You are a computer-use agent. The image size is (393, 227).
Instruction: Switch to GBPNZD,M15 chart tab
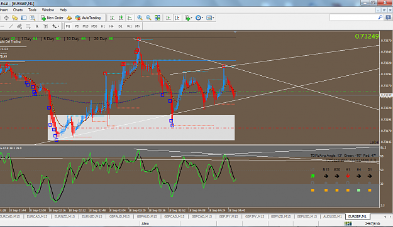(280, 216)
